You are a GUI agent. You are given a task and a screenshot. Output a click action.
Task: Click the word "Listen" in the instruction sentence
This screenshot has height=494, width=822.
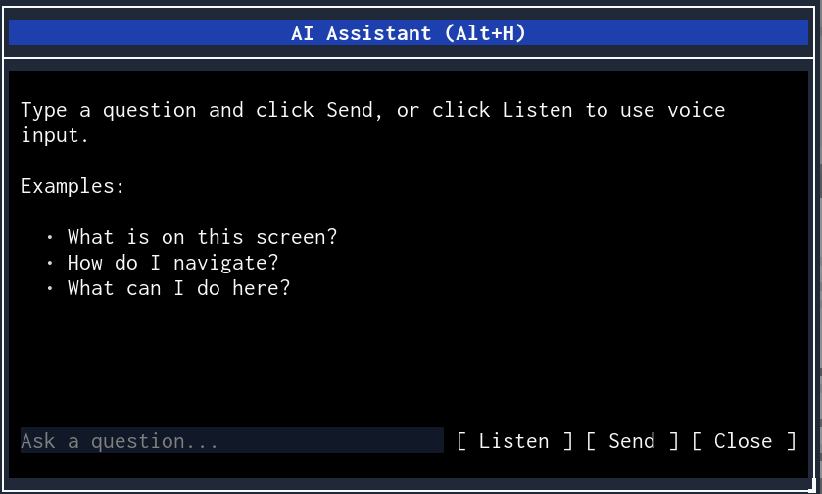537,110
